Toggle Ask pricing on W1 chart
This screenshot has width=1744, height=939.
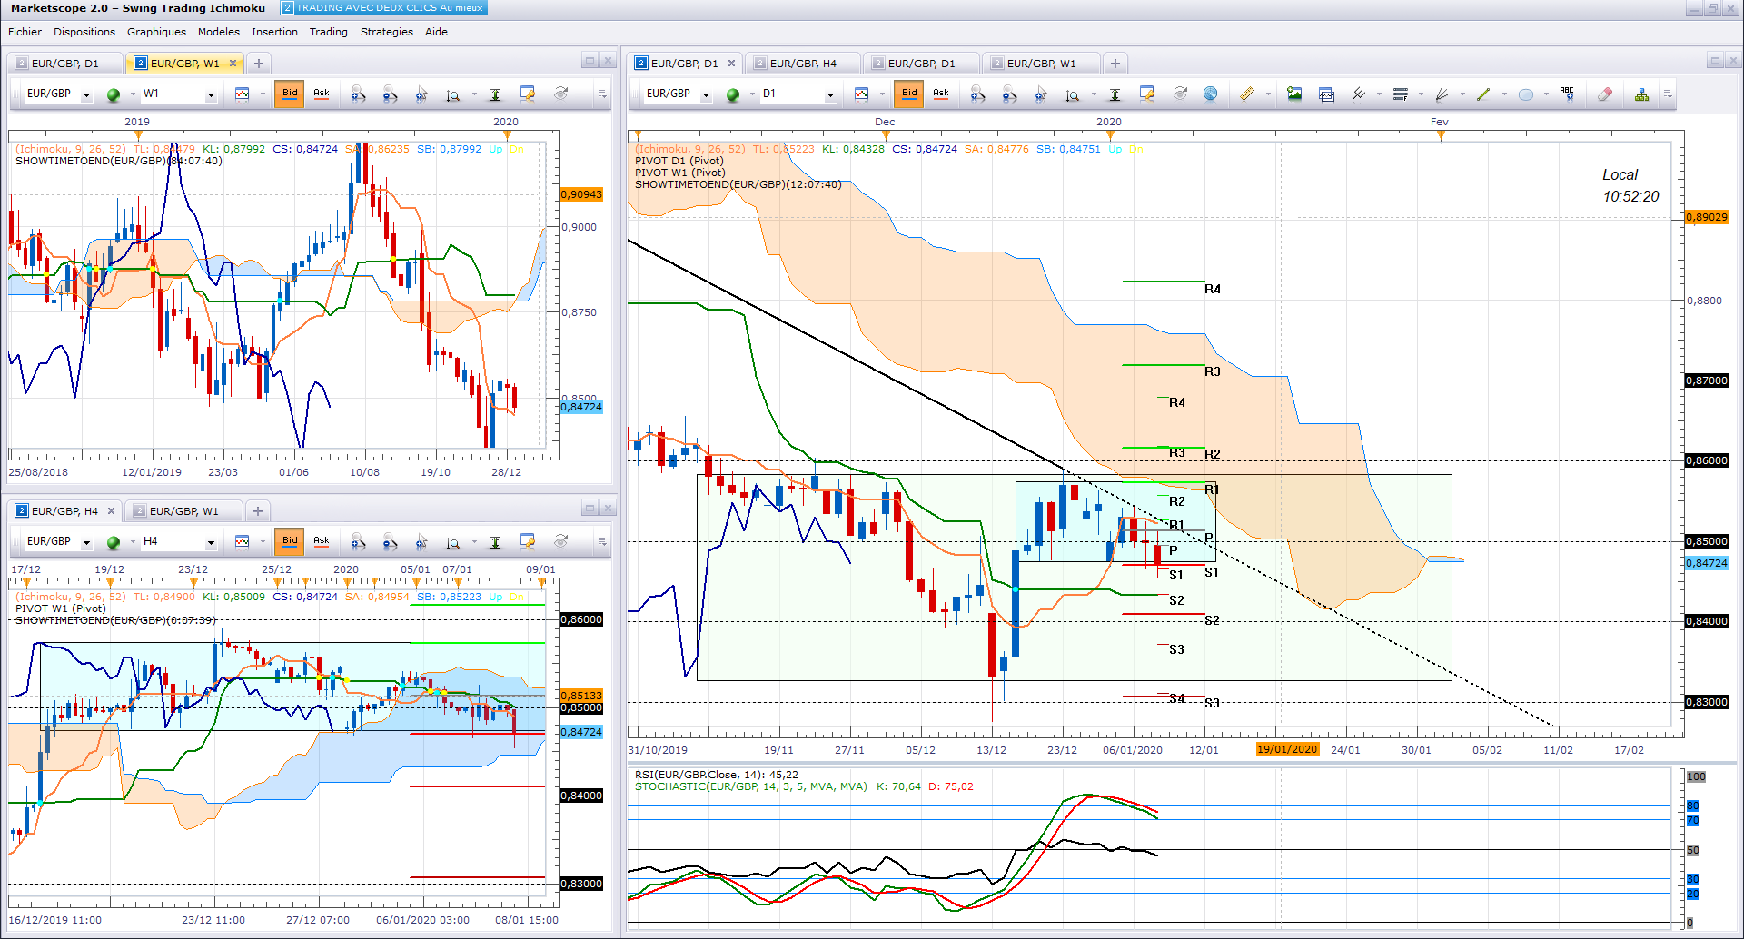(x=322, y=94)
